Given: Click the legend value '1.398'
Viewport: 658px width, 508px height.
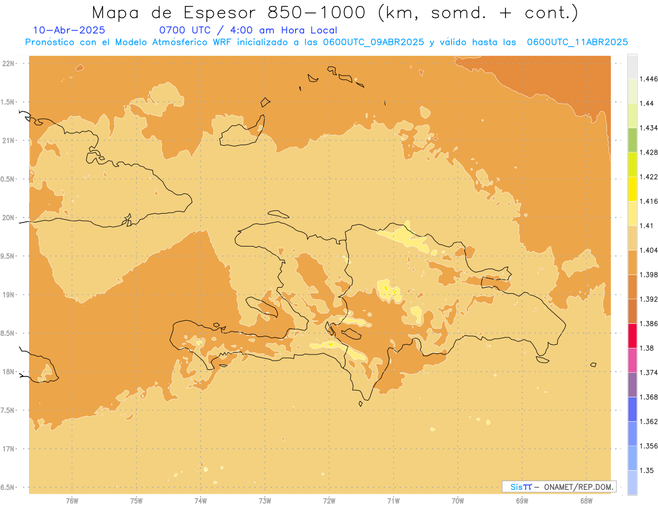Looking at the screenshot, I should (x=649, y=275).
